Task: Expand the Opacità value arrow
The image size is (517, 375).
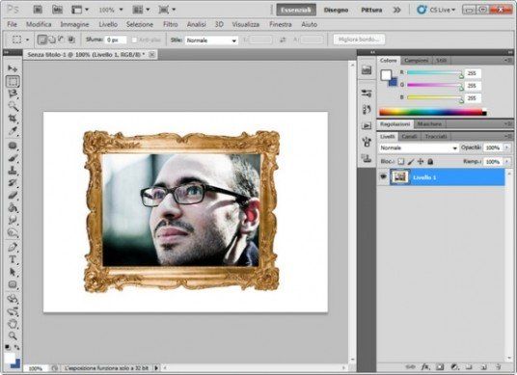Action: (x=506, y=147)
